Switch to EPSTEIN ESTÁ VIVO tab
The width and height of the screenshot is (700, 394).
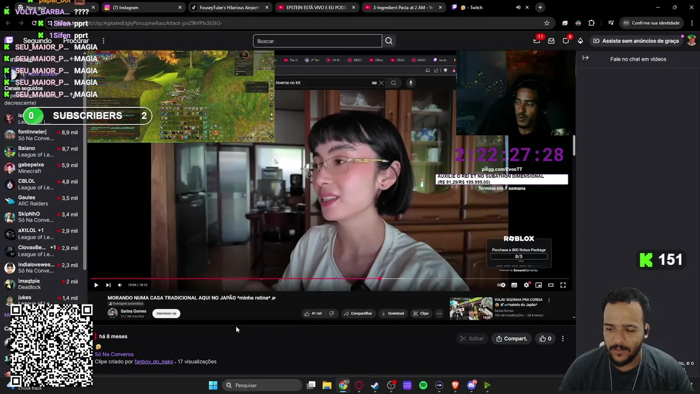pos(316,8)
